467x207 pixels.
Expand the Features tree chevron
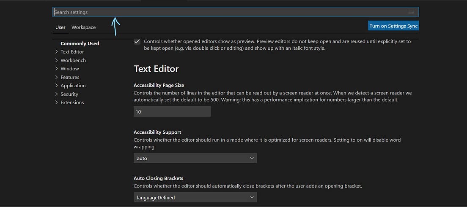[x=57, y=77]
